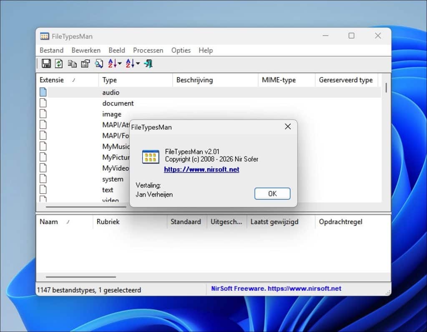Click the A-Z sort icon with blue arrow

130,63
